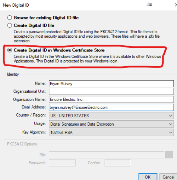Click into the Name text field

click(x=111, y=84)
